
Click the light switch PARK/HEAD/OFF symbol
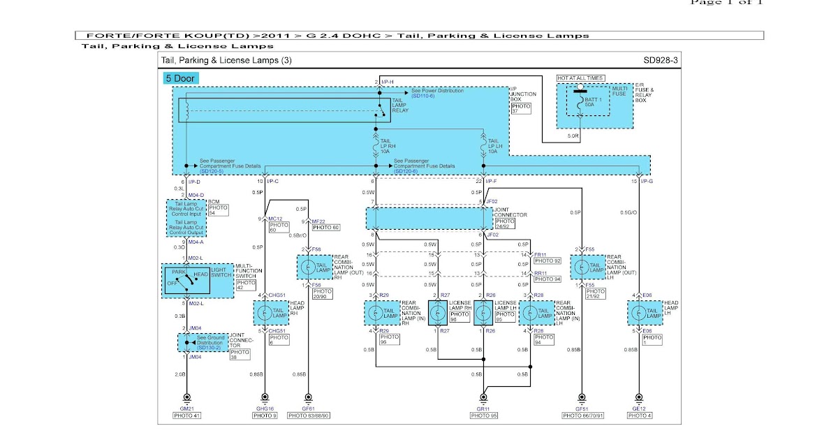pos(186,281)
